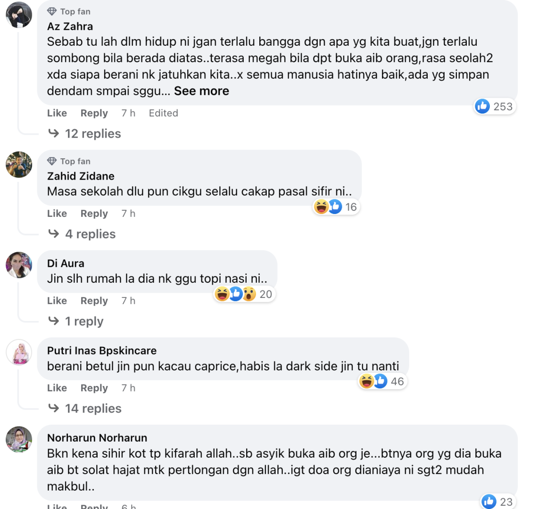Click the Top fan diamond badge above Zahid Zidane
538x509 pixels.
coord(52,161)
